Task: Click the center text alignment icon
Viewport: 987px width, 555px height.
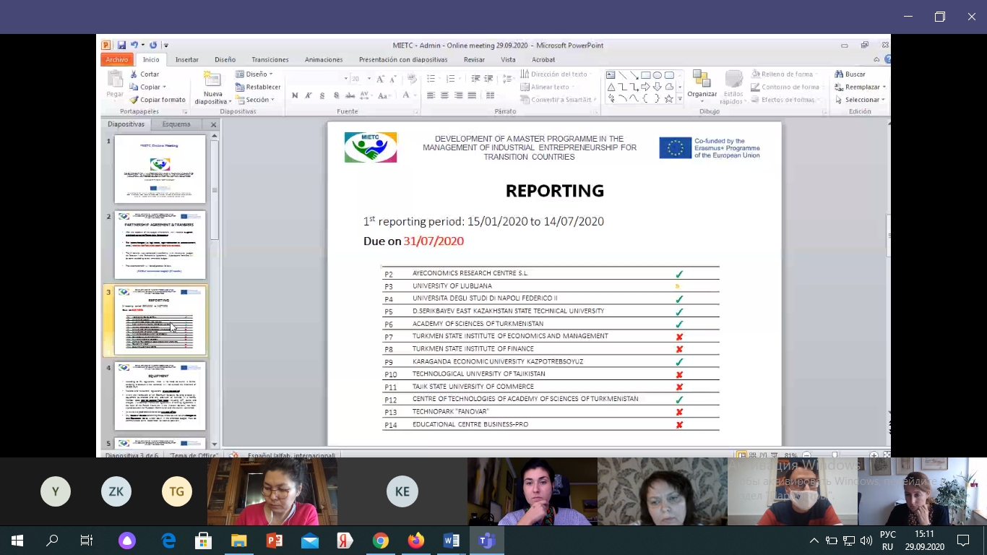Action: coord(444,95)
